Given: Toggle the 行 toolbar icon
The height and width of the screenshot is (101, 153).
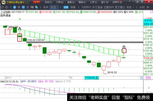Looking at the screenshot, I should (x=23, y=7).
